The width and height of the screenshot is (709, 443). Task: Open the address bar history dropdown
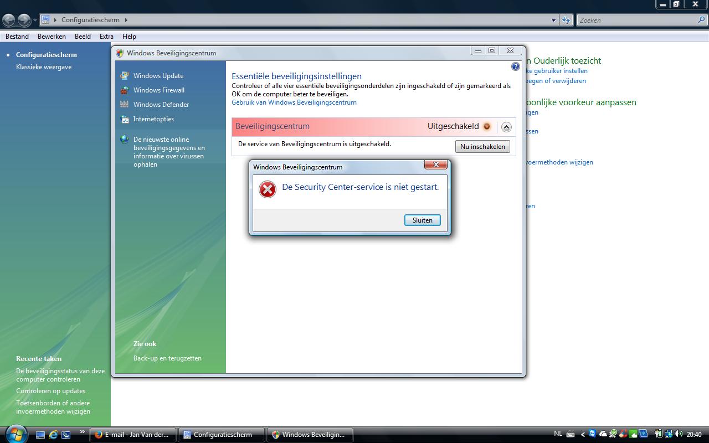point(553,20)
